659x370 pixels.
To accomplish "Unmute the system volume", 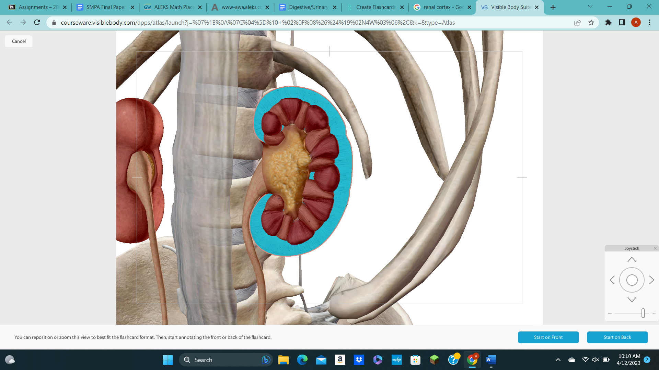I will [x=595, y=360].
